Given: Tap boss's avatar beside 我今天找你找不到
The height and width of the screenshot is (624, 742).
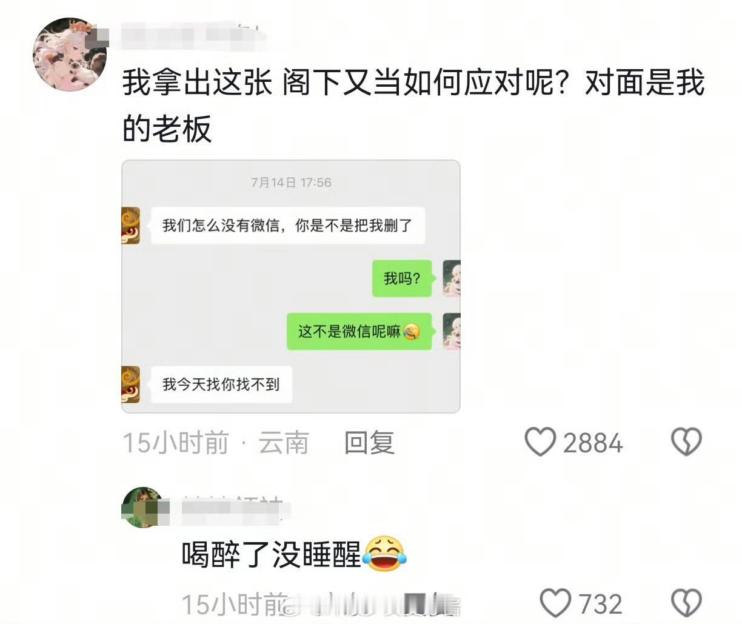Looking at the screenshot, I should pyautogui.click(x=131, y=384).
